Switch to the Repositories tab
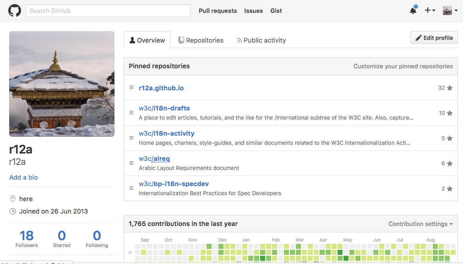The height and width of the screenshot is (264, 463). (x=201, y=40)
